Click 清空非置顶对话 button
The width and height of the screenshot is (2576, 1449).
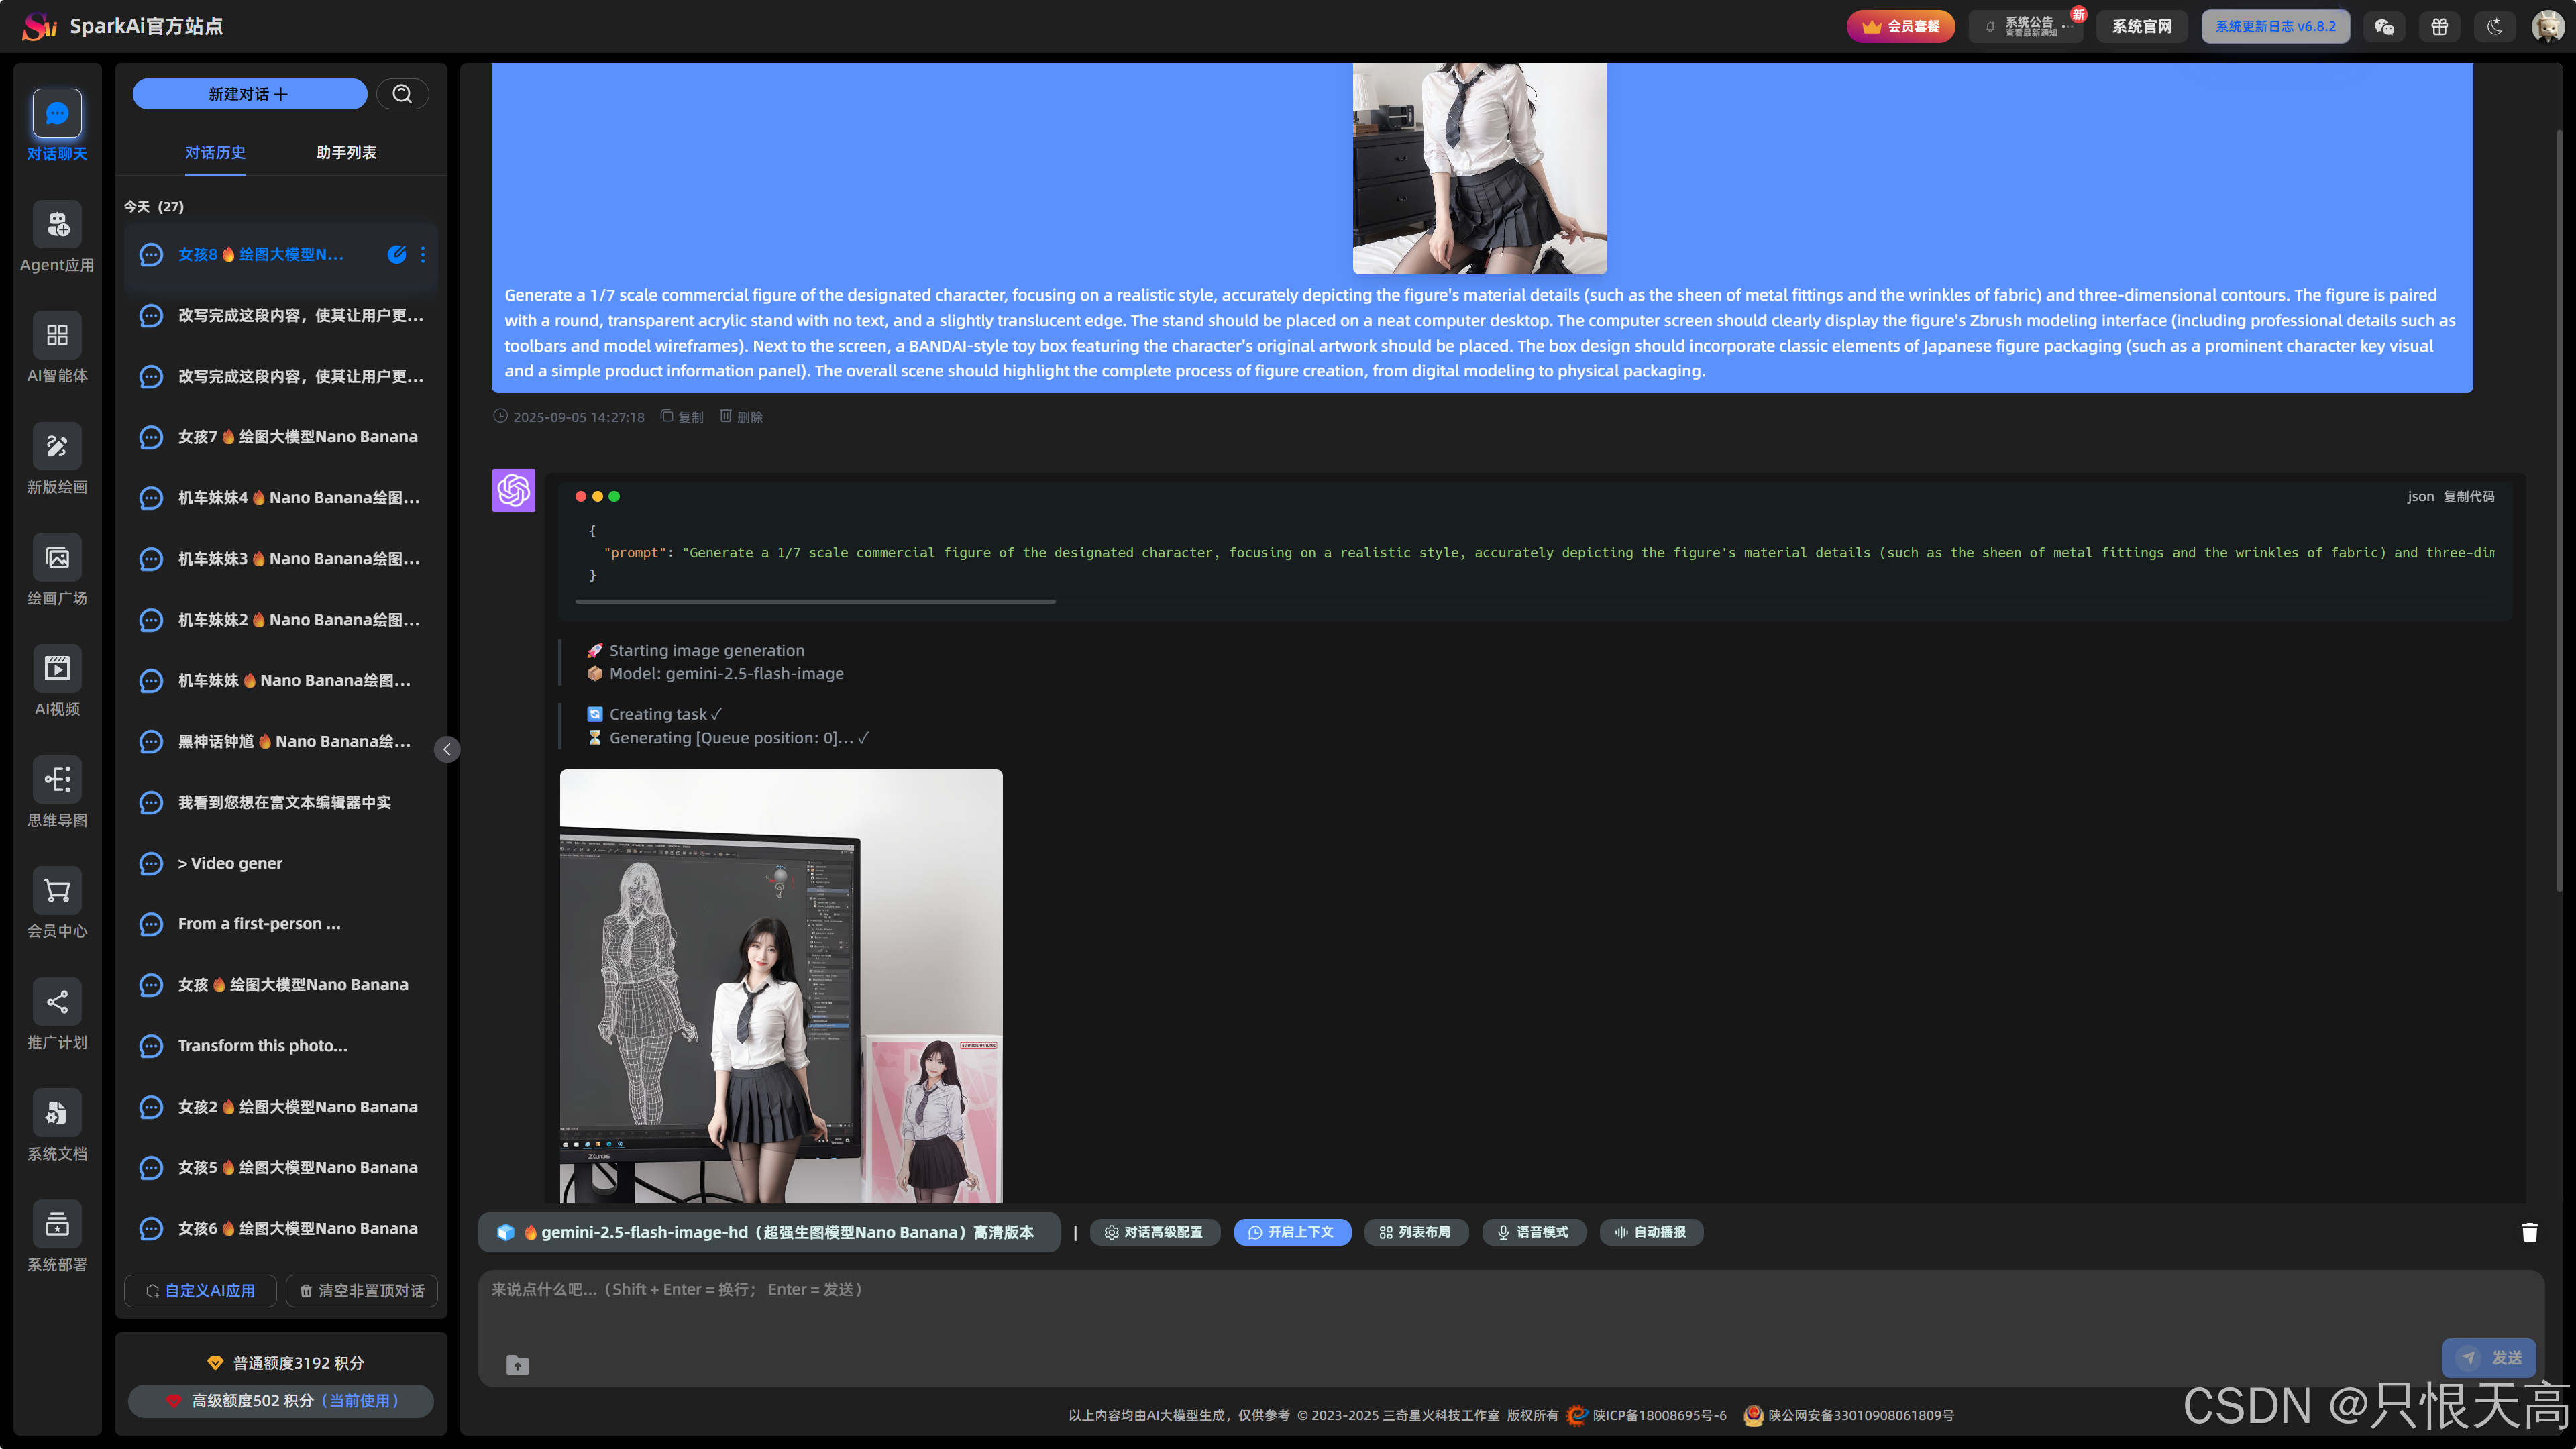tap(361, 1290)
